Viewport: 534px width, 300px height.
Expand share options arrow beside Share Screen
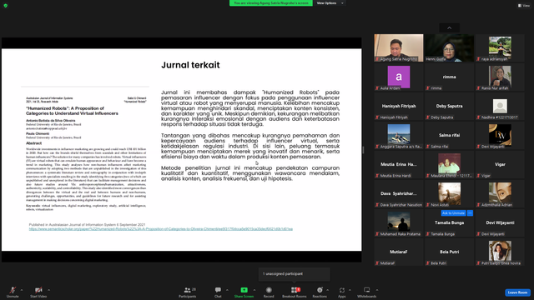pyautogui.click(x=254, y=290)
